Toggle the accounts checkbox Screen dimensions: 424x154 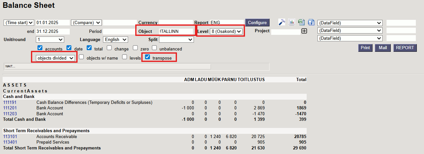pos(40,48)
